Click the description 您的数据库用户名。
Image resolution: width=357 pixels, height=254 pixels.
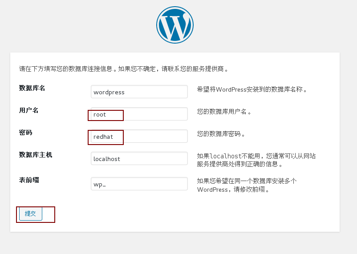[224, 112]
